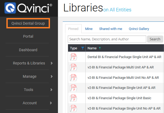Open v2-BI & Financial Package Single Unit AP & AR
The image size is (164, 113).
tap(121, 88)
